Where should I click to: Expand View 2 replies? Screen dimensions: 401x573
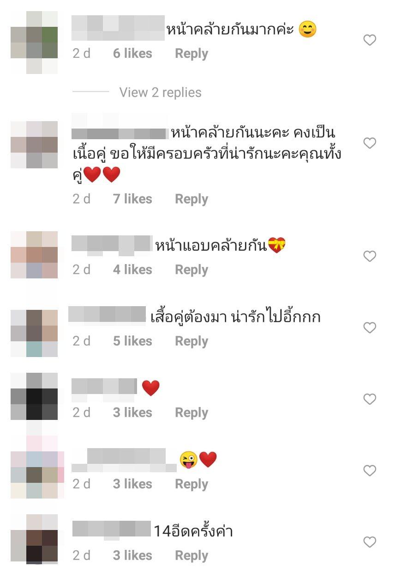(x=160, y=92)
